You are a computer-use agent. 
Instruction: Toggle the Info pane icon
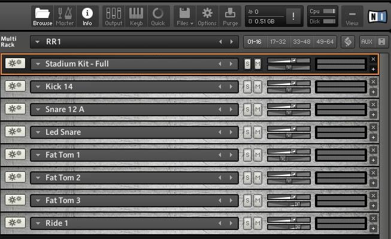coord(87,16)
